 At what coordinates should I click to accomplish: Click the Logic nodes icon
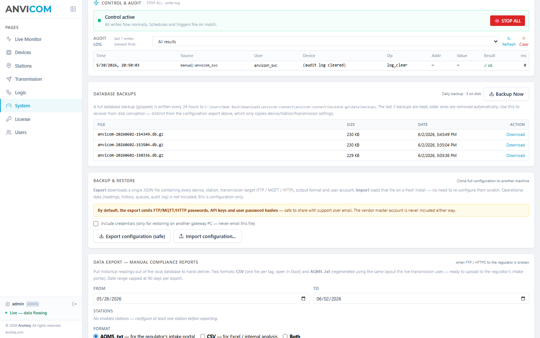pos(9,92)
